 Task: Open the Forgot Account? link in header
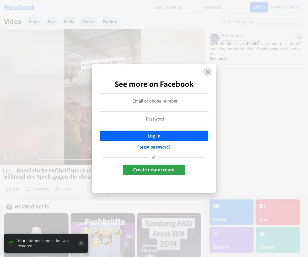click(285, 7)
